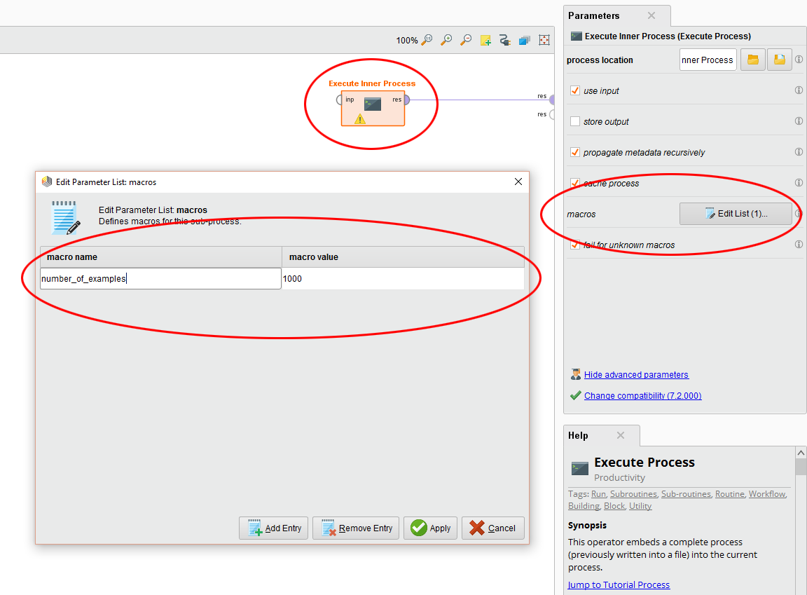
Task: Click the Change compatibility (7.2.000) link
Action: coord(642,395)
